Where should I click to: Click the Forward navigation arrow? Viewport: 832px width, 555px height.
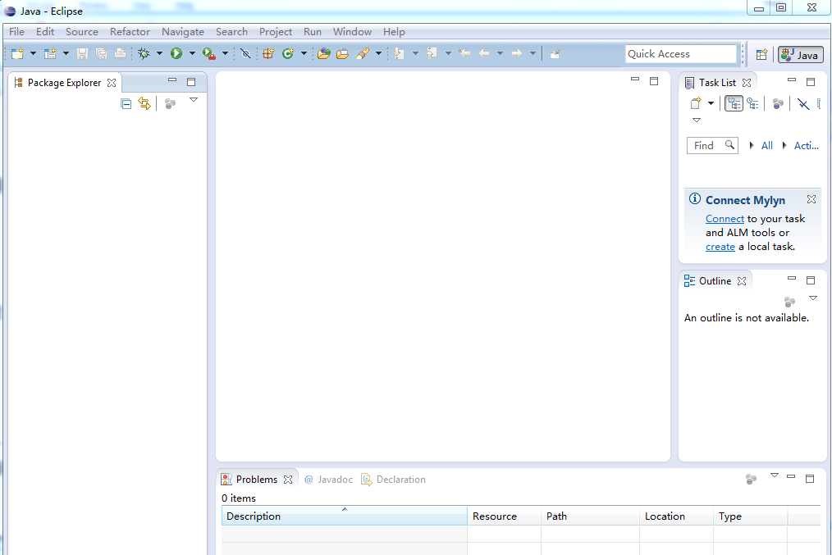coord(517,53)
